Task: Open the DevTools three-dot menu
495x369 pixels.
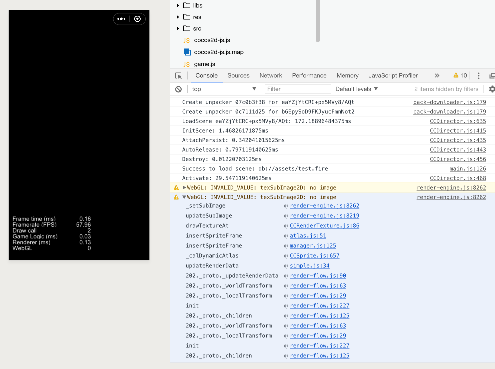Action: point(478,76)
